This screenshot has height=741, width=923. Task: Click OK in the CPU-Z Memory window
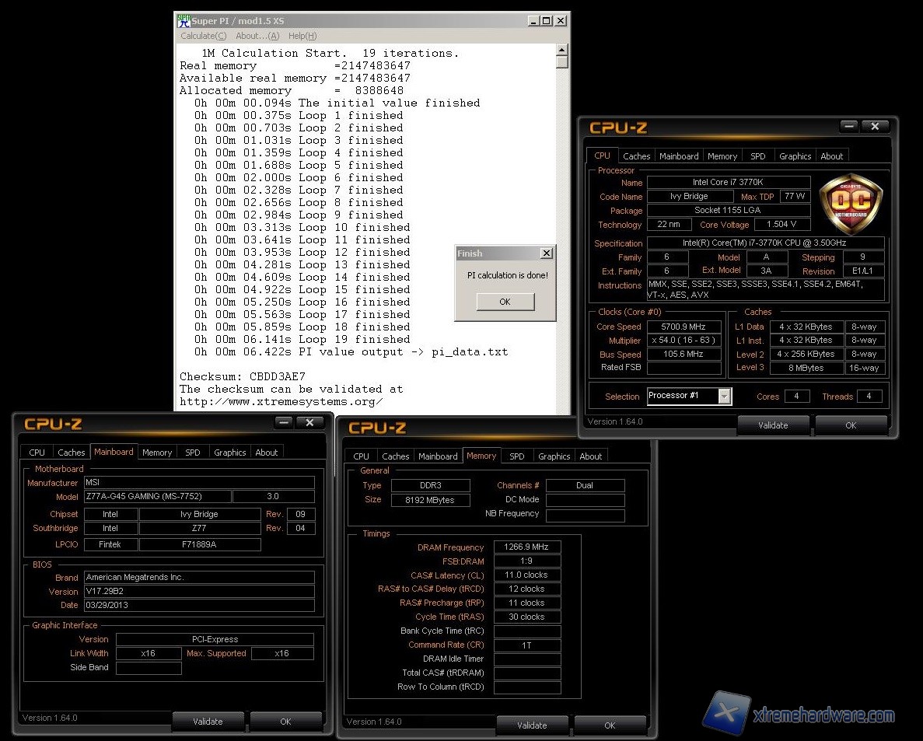click(x=610, y=725)
